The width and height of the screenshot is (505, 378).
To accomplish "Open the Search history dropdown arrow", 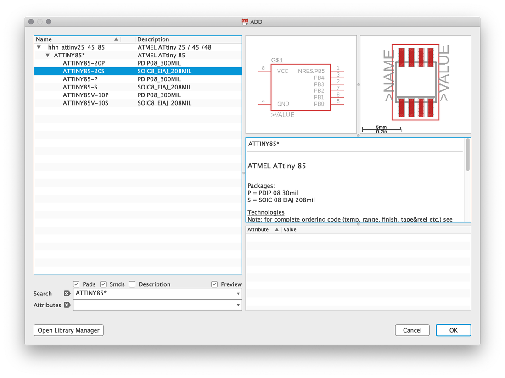I will (238, 294).
